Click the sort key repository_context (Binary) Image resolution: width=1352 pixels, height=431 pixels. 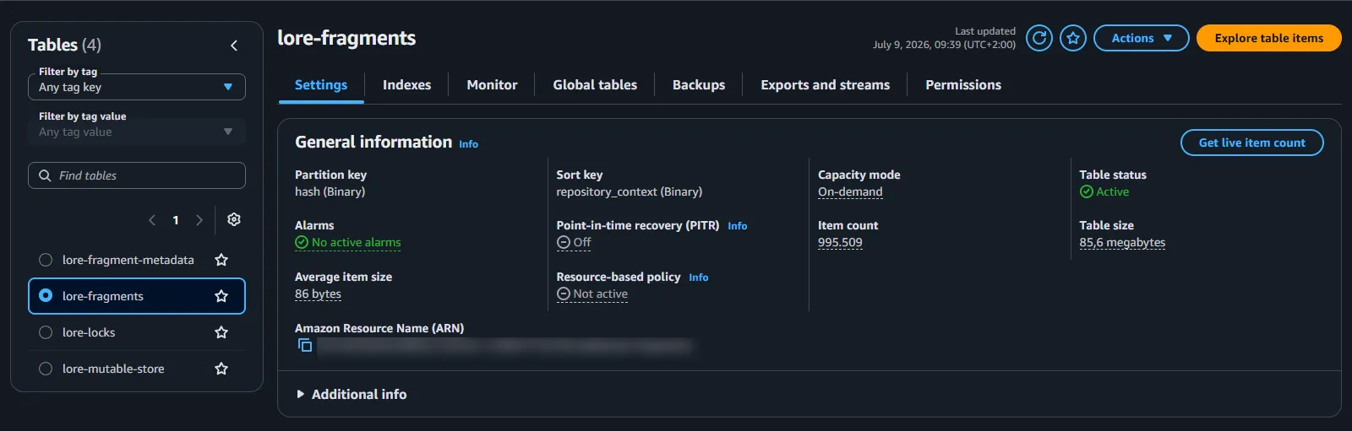point(630,191)
